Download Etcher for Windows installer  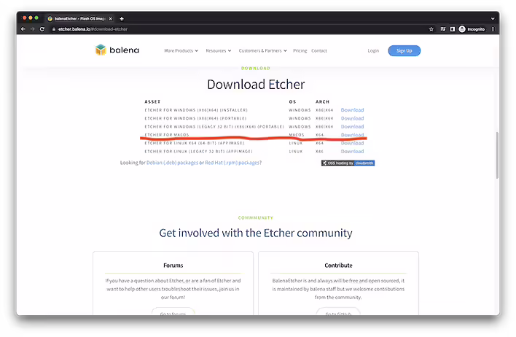pos(352,110)
